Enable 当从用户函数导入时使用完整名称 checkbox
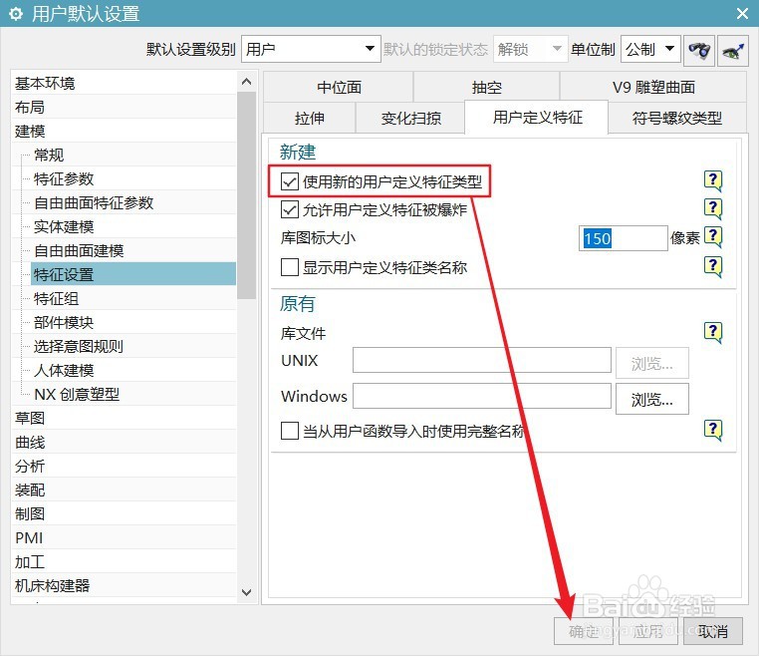Image resolution: width=759 pixels, height=656 pixels. [290, 431]
